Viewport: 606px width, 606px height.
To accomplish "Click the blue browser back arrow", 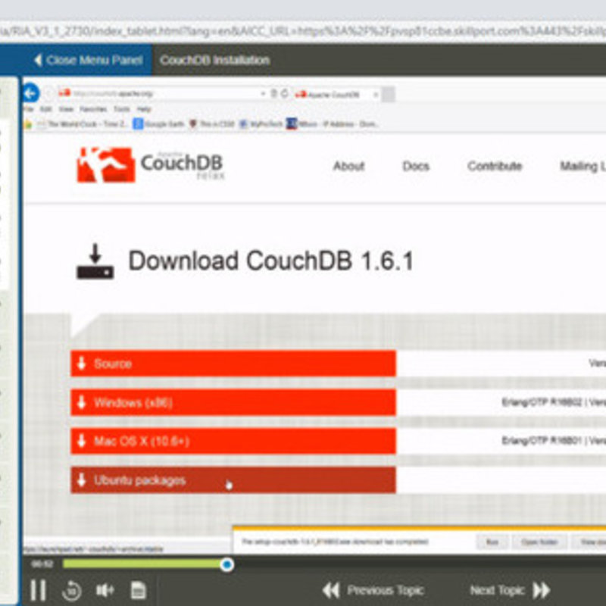I will tap(31, 93).
